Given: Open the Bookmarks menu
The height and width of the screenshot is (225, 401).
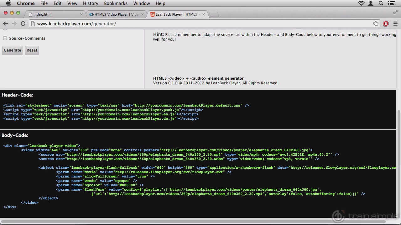Looking at the screenshot, I should tap(116, 3).
